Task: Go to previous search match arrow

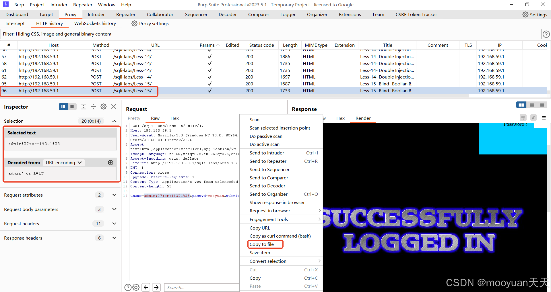Action: click(x=146, y=287)
